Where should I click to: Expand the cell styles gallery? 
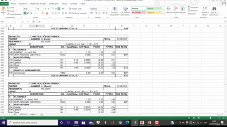click(163, 14)
